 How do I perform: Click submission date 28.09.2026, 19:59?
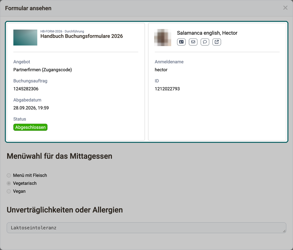31,108
